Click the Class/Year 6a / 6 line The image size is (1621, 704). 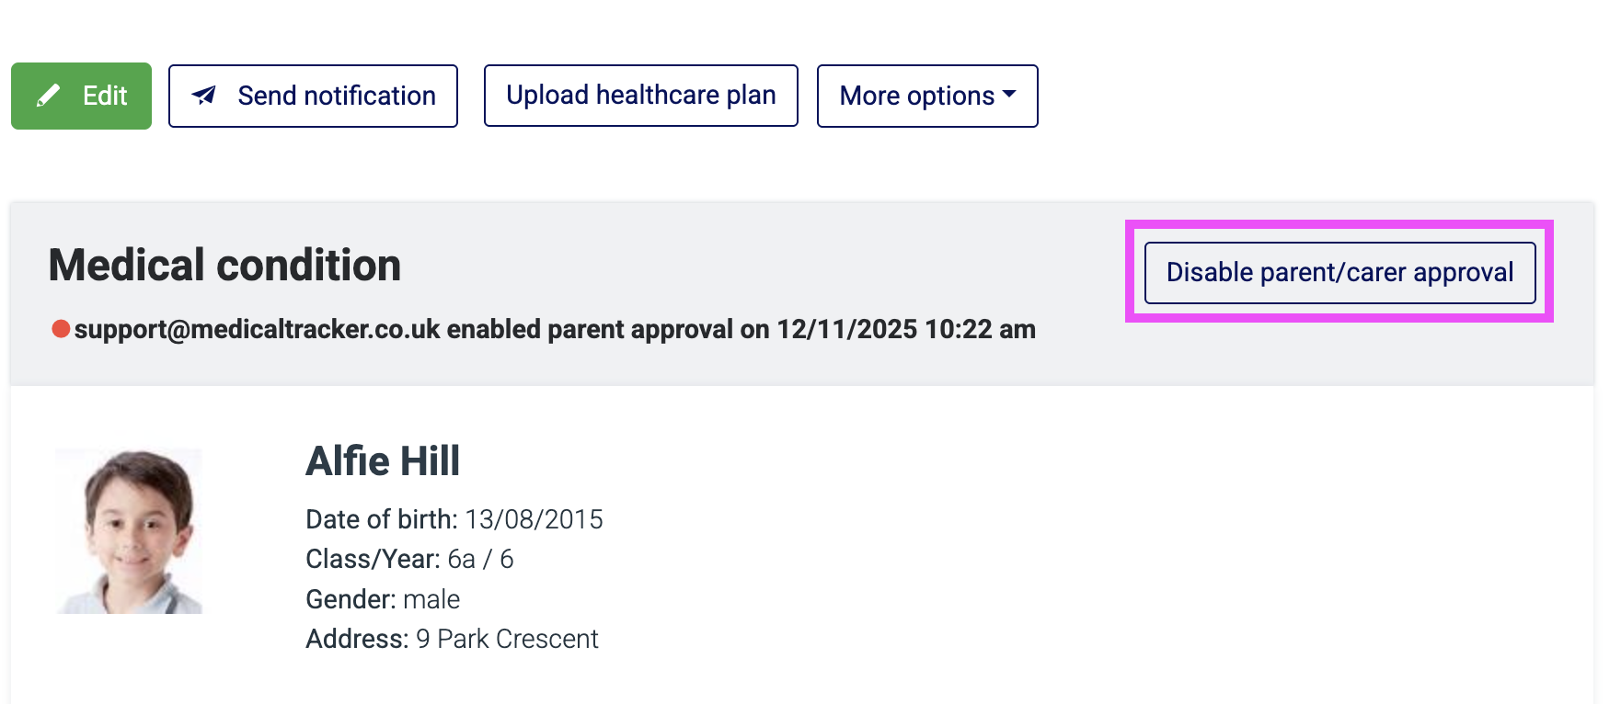(409, 559)
